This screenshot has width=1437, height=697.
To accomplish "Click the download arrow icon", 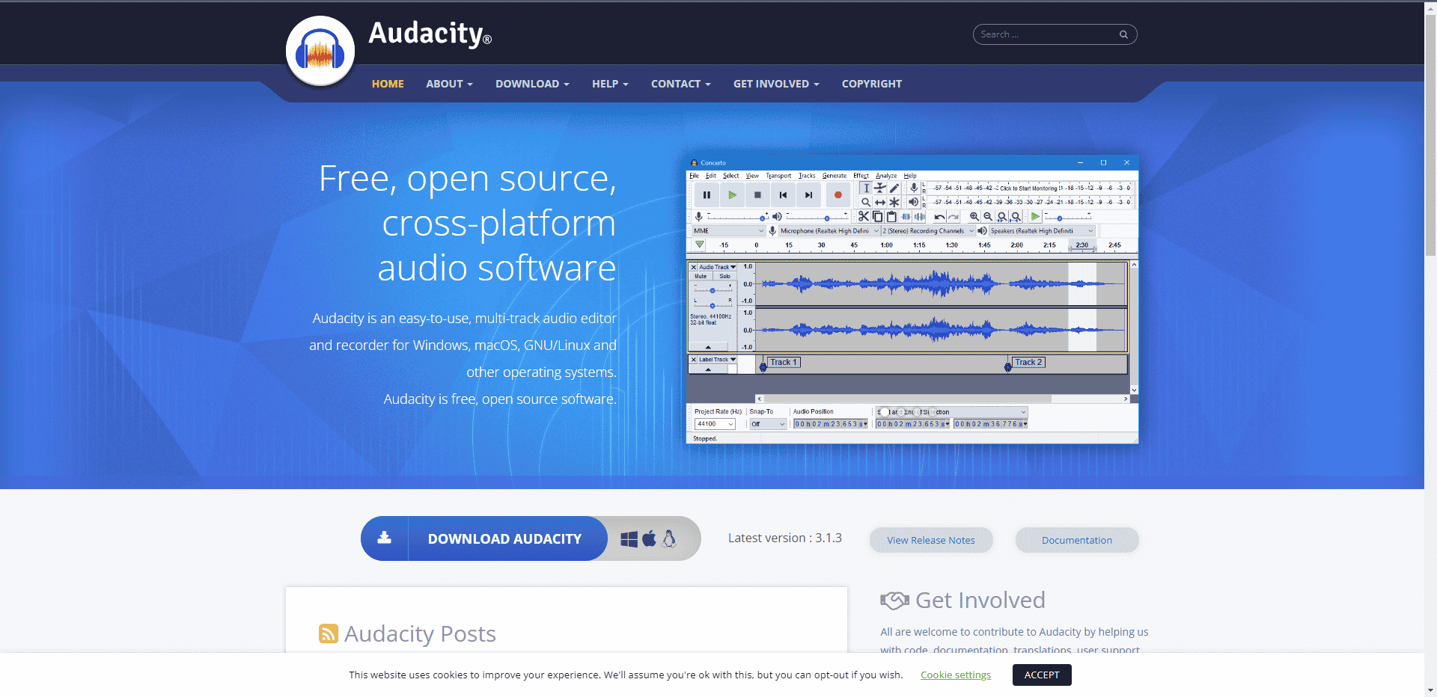I will coord(384,538).
